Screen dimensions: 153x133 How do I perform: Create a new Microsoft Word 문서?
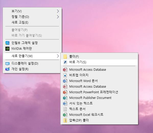click(99, 81)
